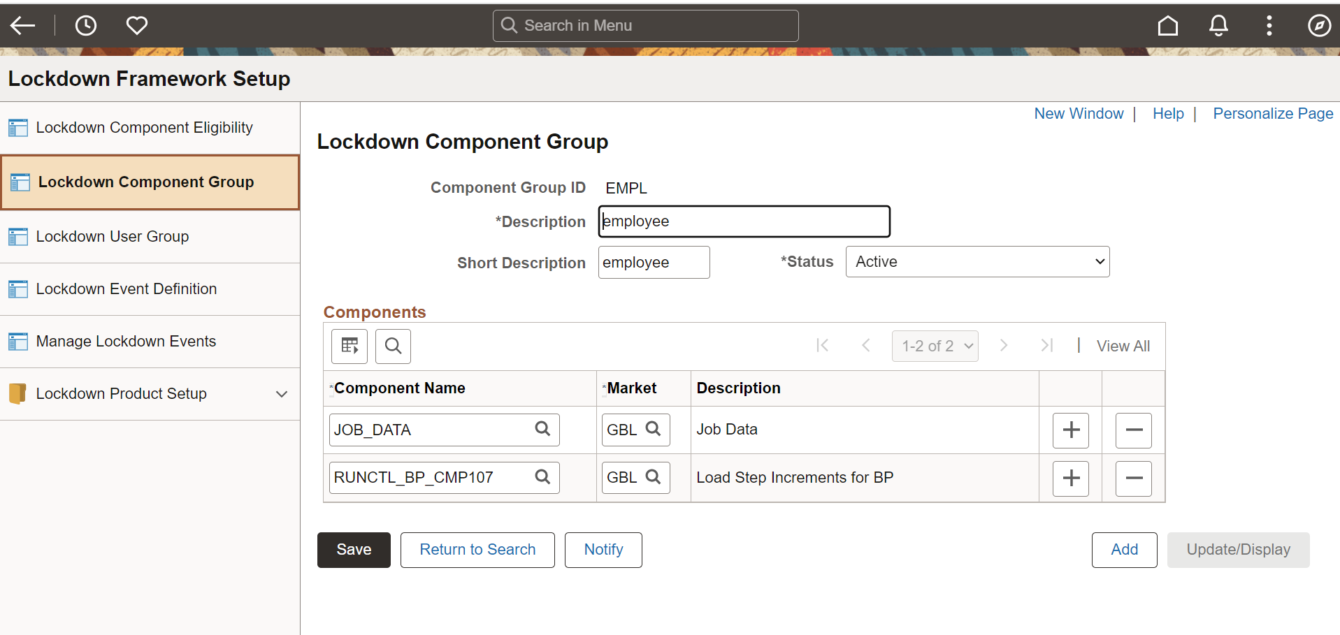Open Manage Lockdown Events from the sidebar
This screenshot has height=635, width=1340.
[x=126, y=341]
